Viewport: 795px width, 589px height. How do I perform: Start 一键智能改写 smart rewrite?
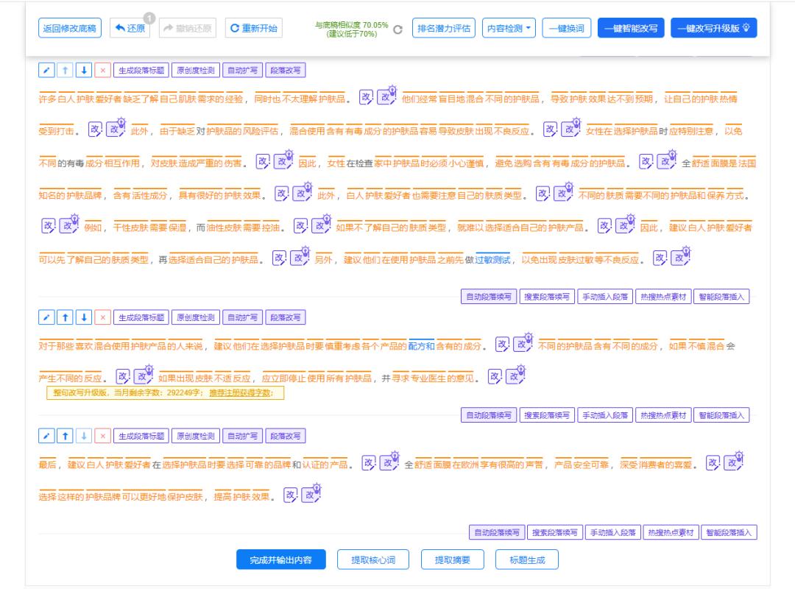pos(631,28)
